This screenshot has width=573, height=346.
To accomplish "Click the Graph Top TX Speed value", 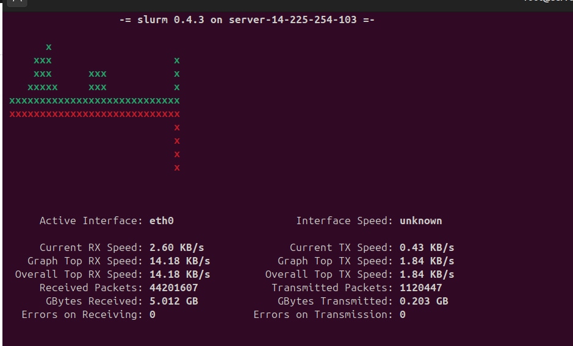I will tap(427, 261).
